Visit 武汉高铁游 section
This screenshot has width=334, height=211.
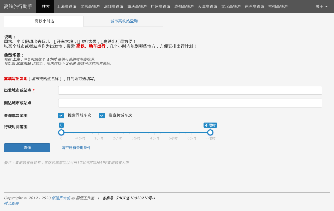coord(231,6)
